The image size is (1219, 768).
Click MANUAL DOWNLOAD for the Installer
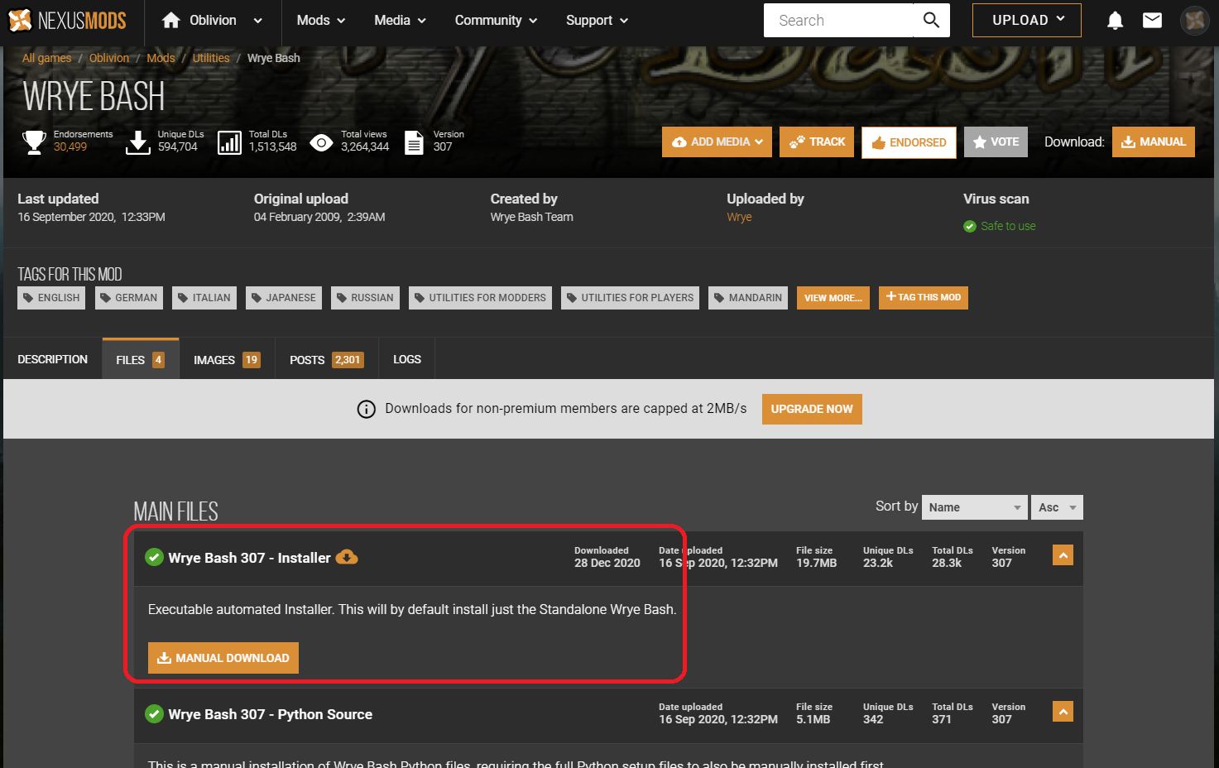(x=223, y=658)
